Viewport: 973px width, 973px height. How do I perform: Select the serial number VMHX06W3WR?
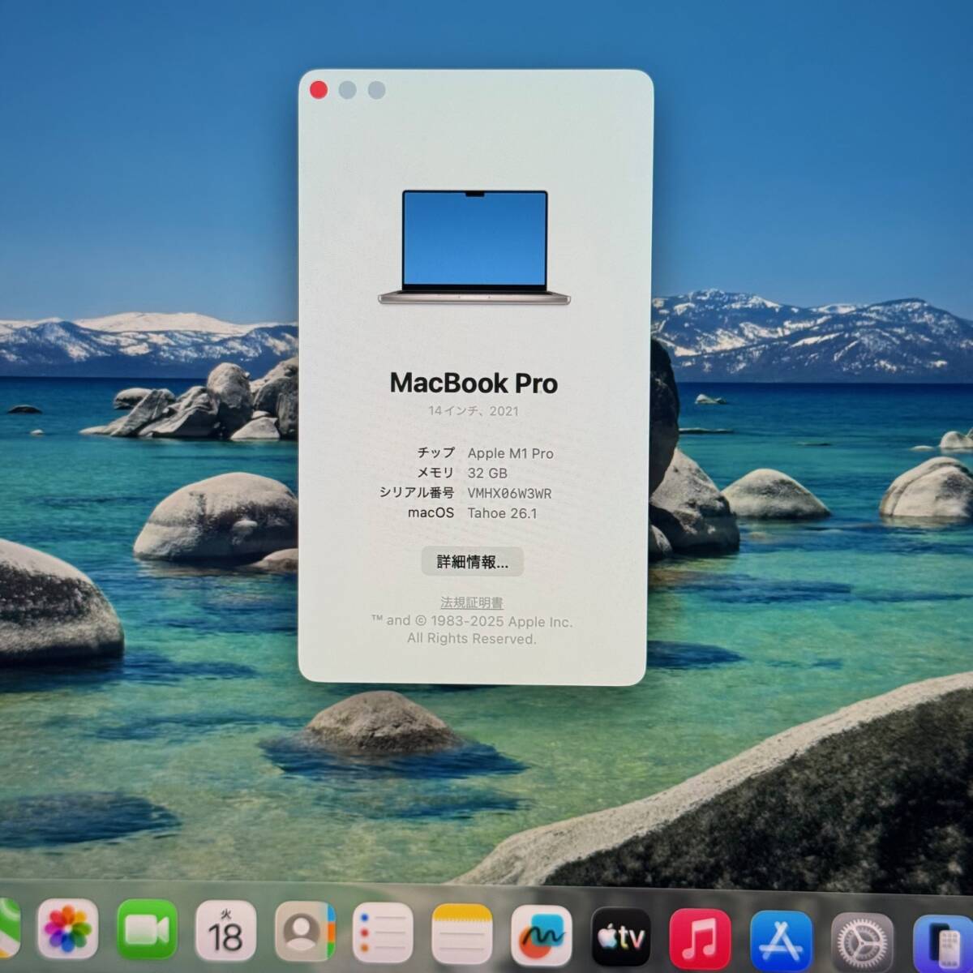coord(509,493)
